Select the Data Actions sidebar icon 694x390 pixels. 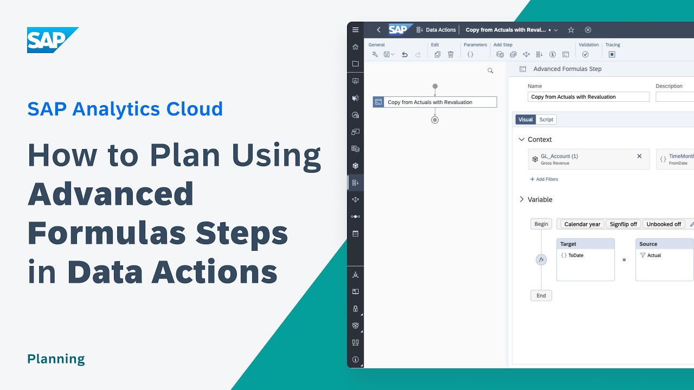pos(355,183)
